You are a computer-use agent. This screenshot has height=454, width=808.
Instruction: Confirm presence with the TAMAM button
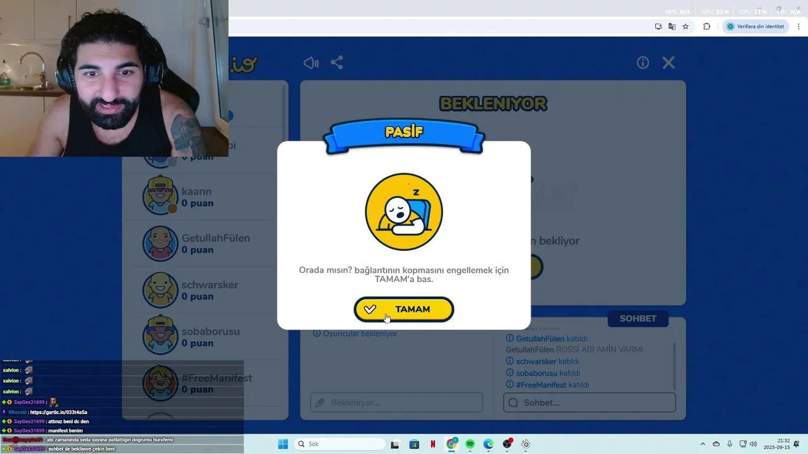tap(404, 310)
